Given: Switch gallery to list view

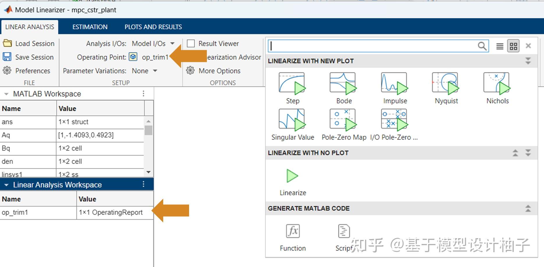Looking at the screenshot, I should [499, 46].
